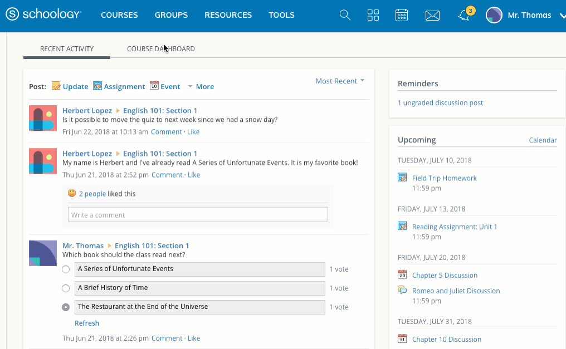Click the Romeo and Juliet discussion icon
This screenshot has width=566, height=349.
tap(402, 291)
